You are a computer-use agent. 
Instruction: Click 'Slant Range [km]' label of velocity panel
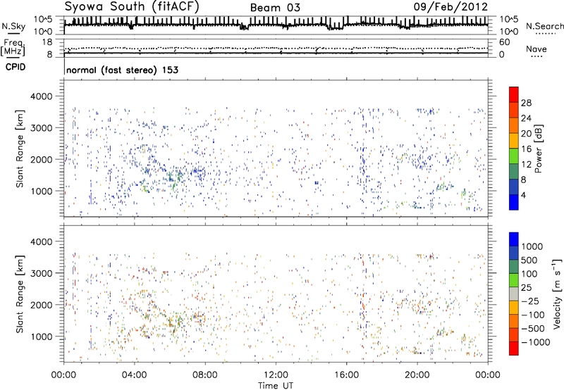(20, 294)
